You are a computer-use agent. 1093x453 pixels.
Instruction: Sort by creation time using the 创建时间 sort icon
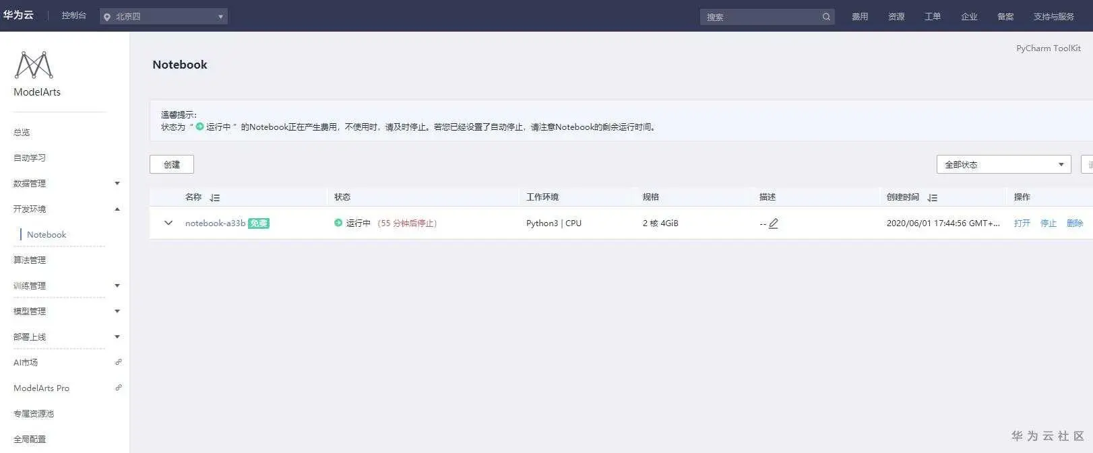933,197
